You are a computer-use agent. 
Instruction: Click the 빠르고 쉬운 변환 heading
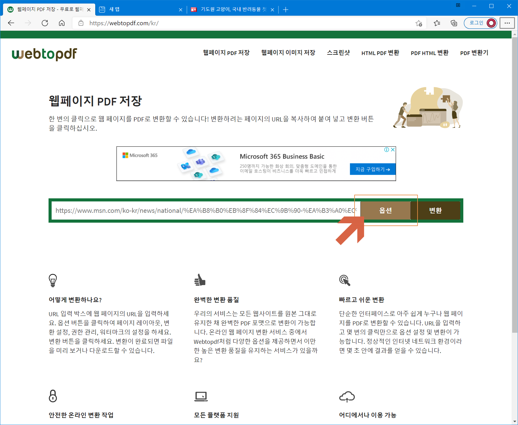(362, 300)
